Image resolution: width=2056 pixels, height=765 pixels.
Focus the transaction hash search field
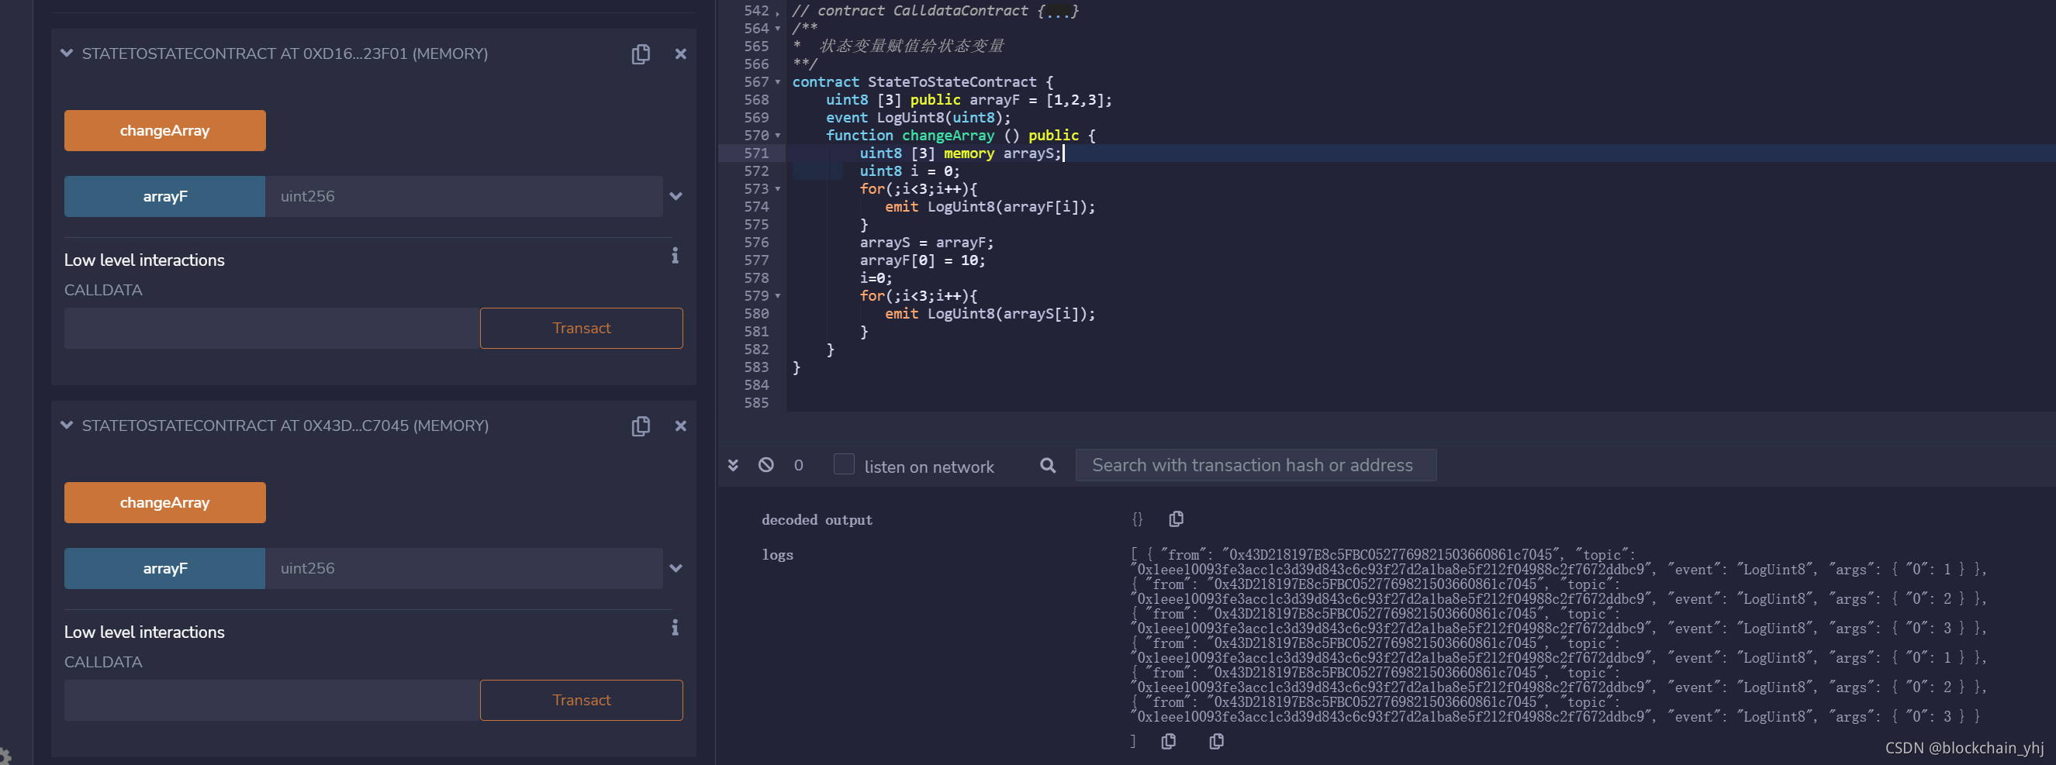click(1256, 465)
